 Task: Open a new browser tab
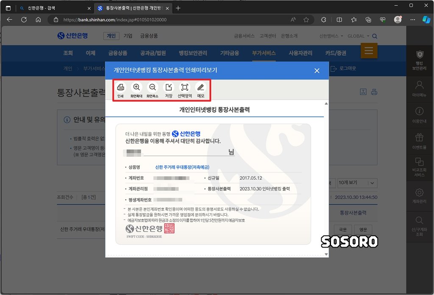tap(178, 8)
